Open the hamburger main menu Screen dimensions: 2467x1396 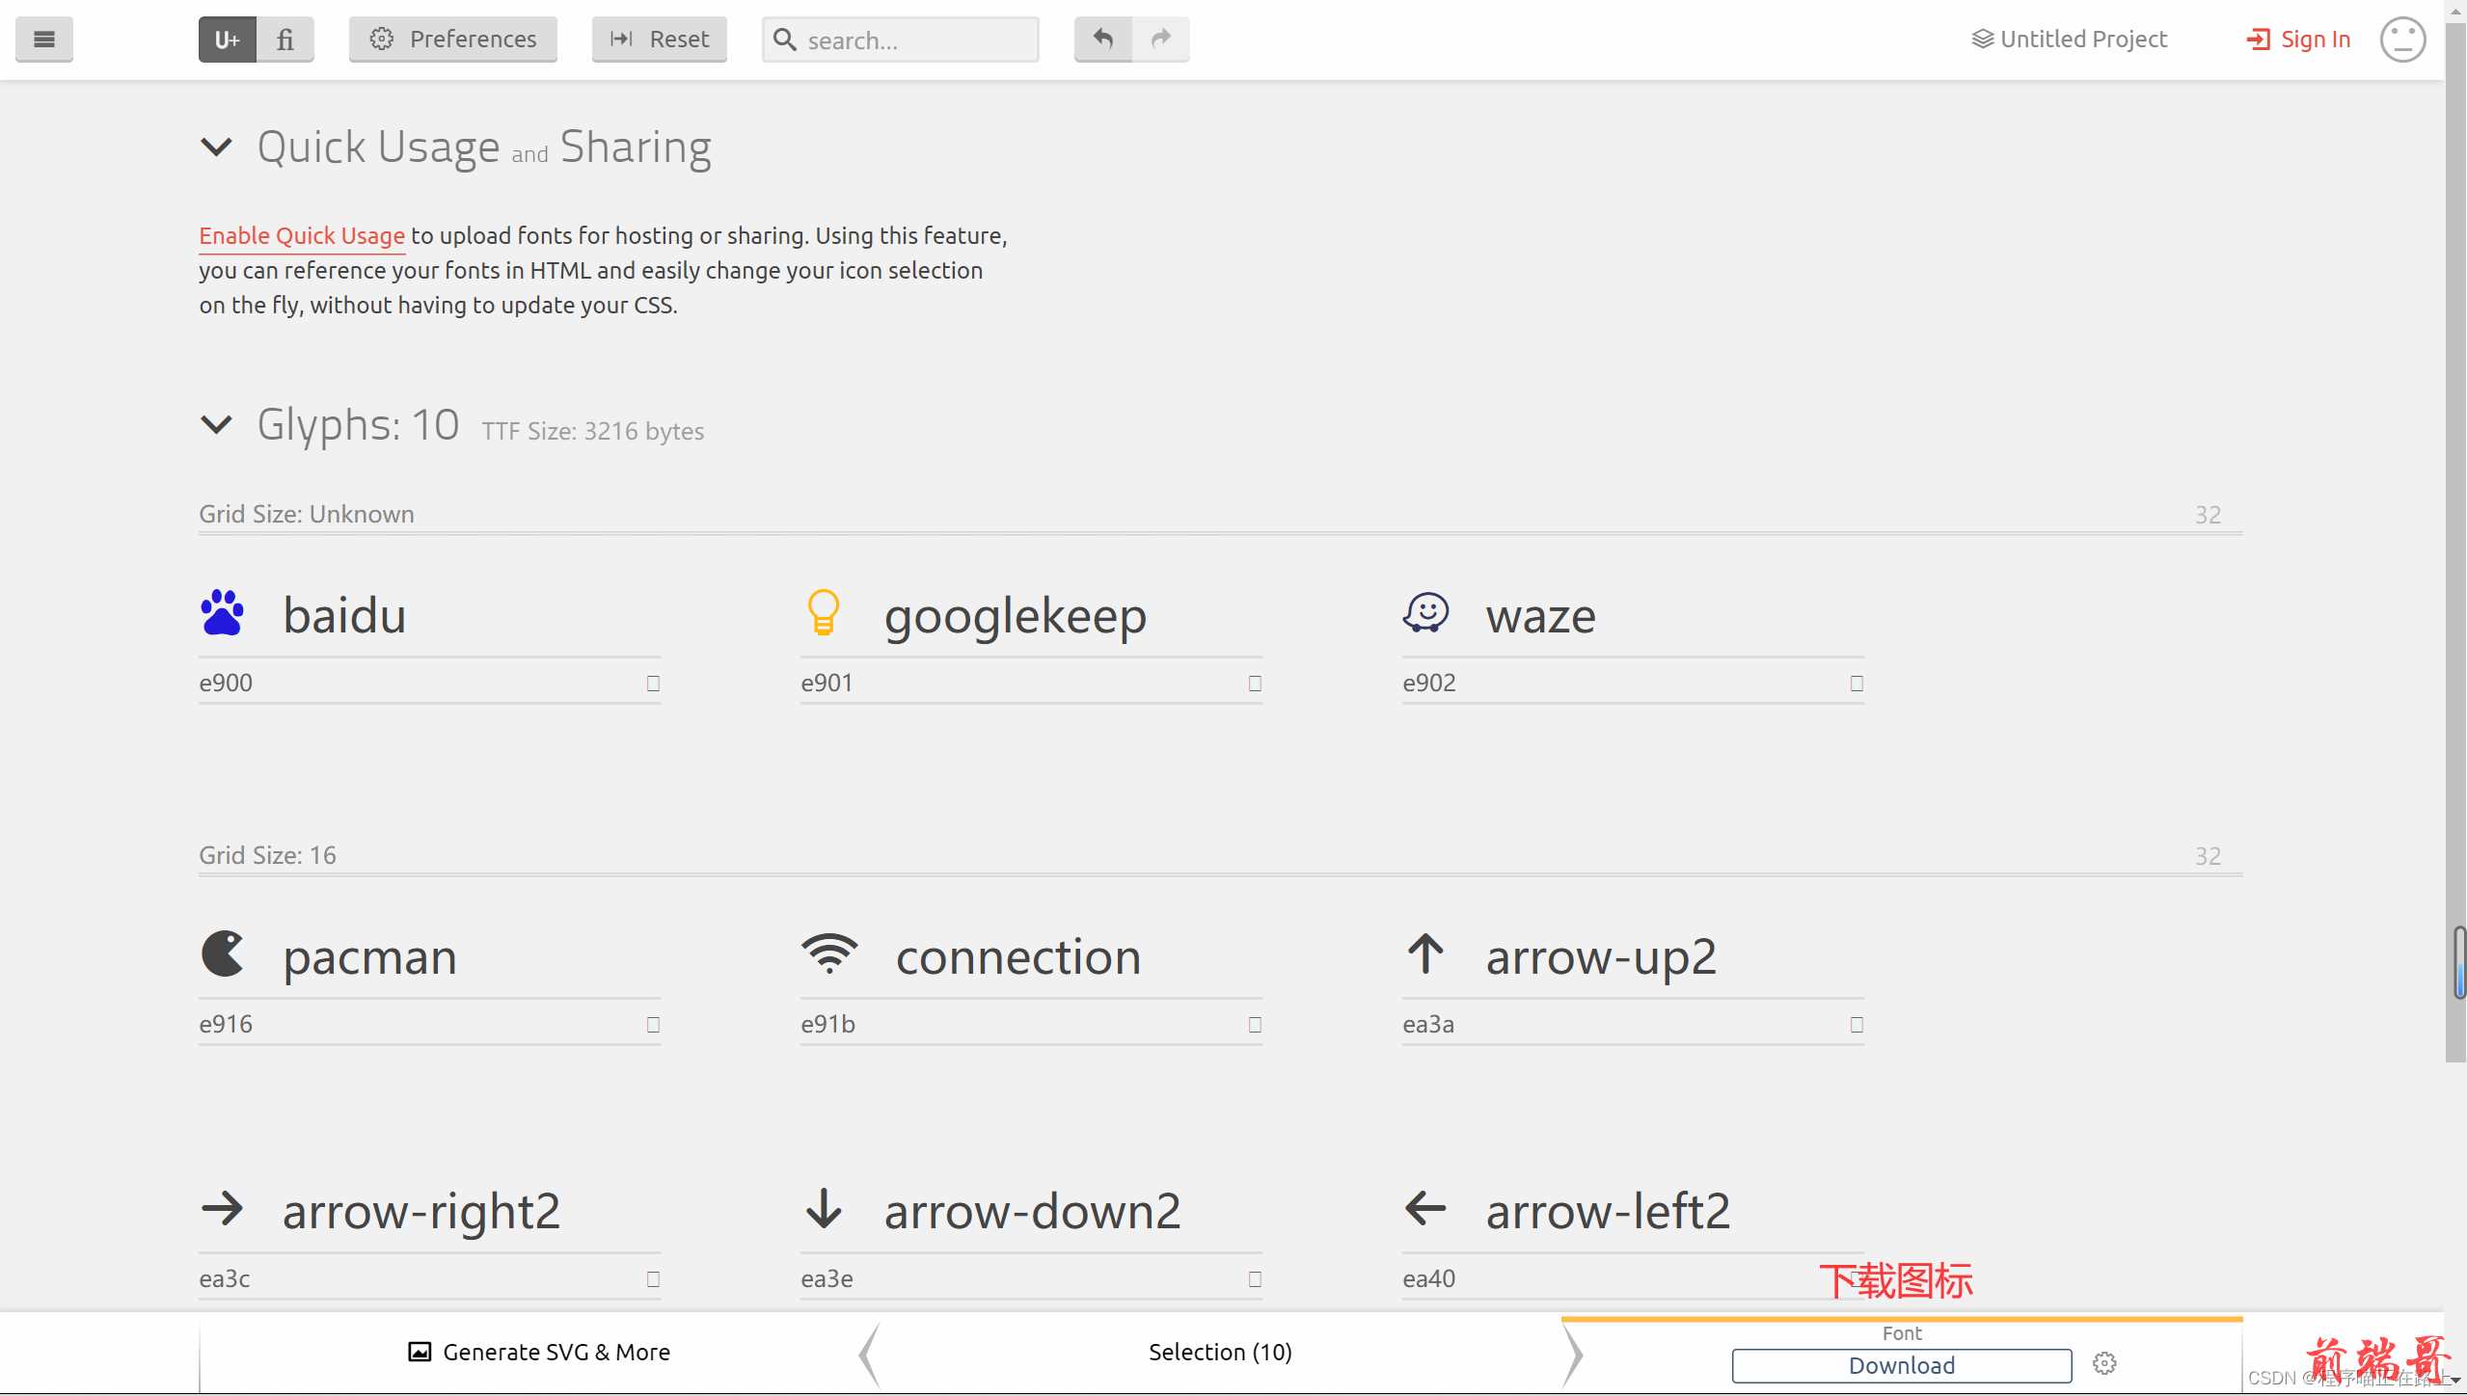(44, 40)
